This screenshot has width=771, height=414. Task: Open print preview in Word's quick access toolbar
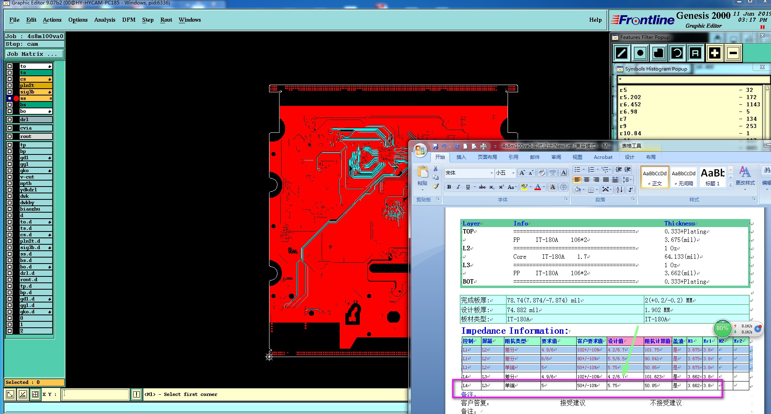[x=474, y=146]
